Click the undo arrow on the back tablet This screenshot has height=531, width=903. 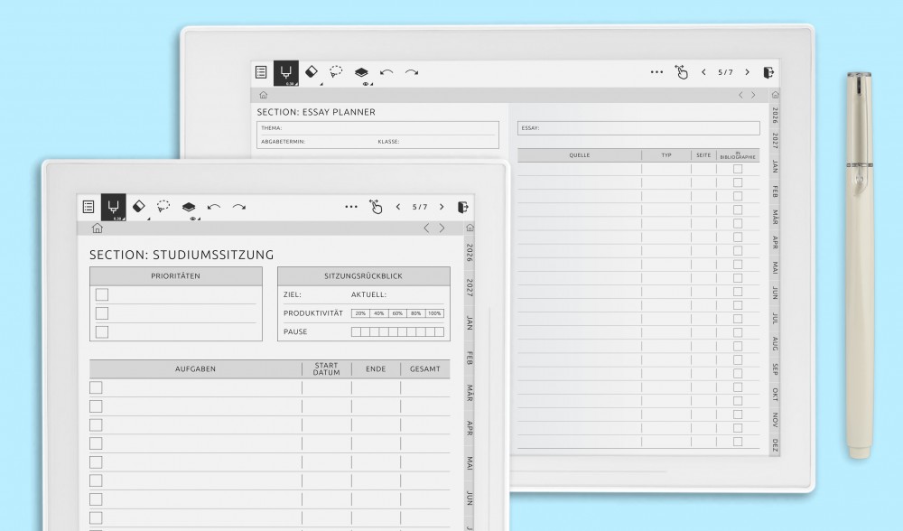coord(386,72)
